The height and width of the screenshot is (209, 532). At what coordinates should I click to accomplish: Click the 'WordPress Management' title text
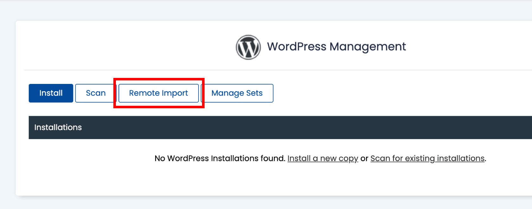[336, 47]
